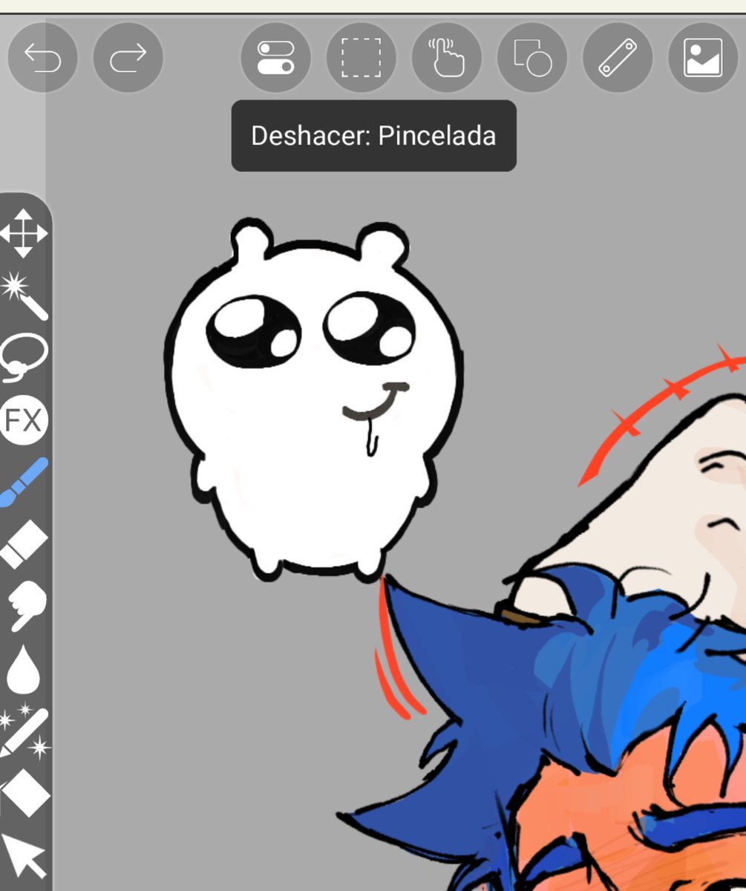Tap the 'Deshacer: Pincelada' tooltip
The height and width of the screenshot is (891, 746).
tap(373, 136)
